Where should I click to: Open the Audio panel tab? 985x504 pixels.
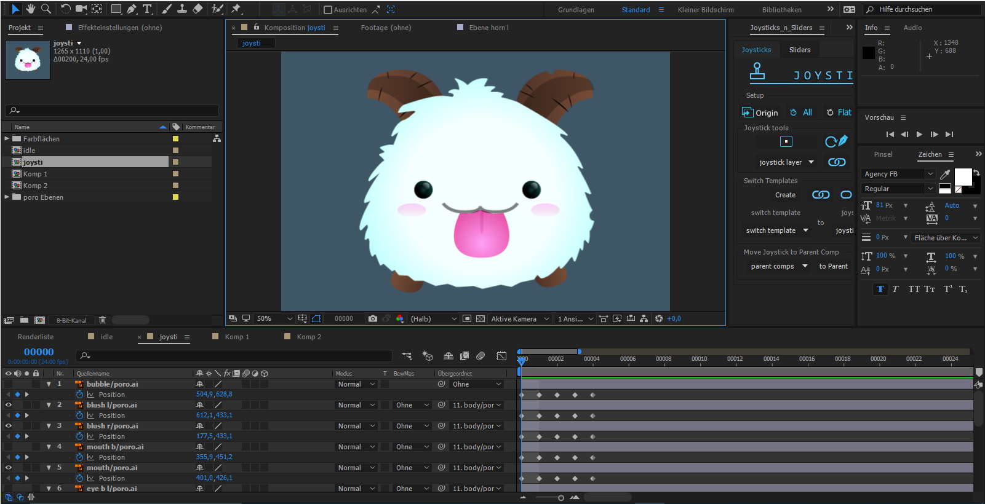click(912, 28)
